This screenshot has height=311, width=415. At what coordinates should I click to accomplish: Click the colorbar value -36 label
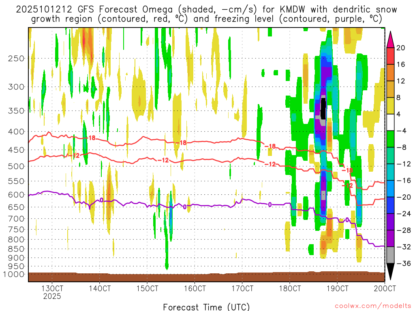404,263
